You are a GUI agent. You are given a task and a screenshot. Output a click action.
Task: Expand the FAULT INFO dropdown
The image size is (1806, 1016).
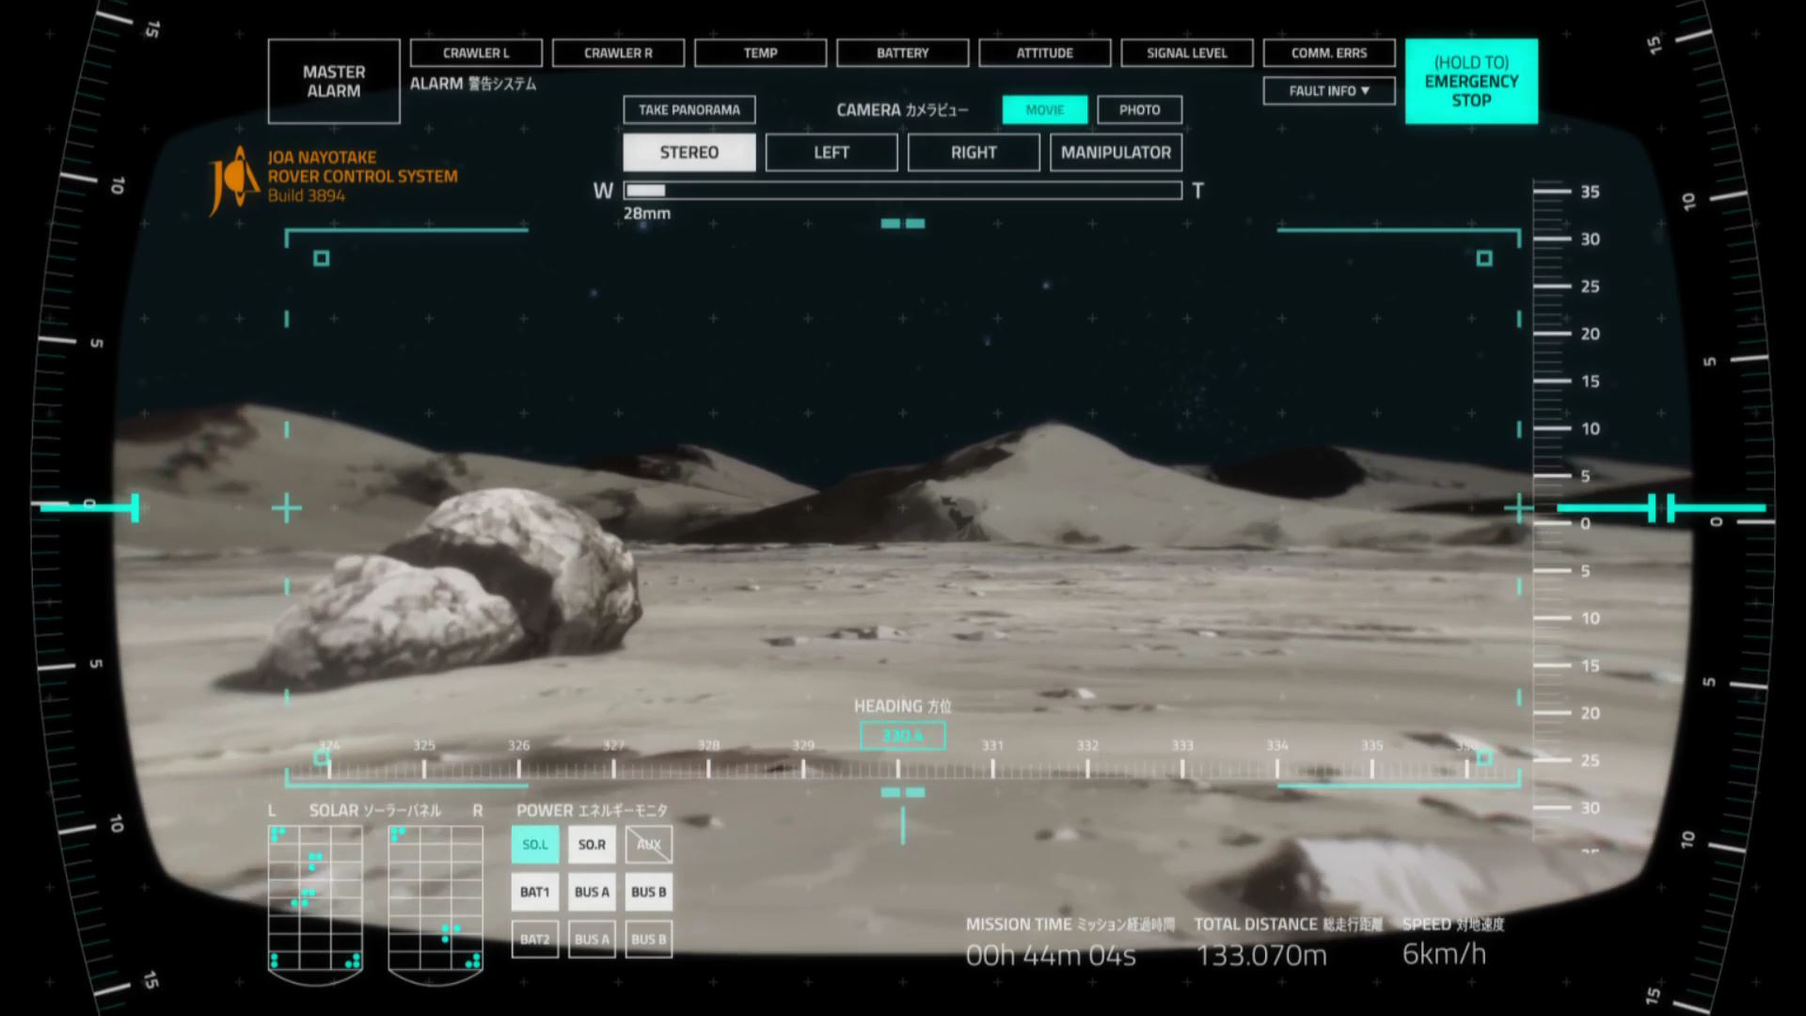[x=1328, y=90]
